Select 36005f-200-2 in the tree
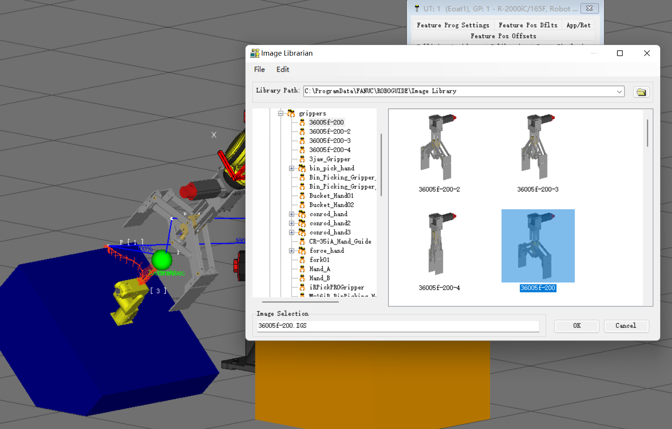This screenshot has height=429, width=672. [x=330, y=132]
